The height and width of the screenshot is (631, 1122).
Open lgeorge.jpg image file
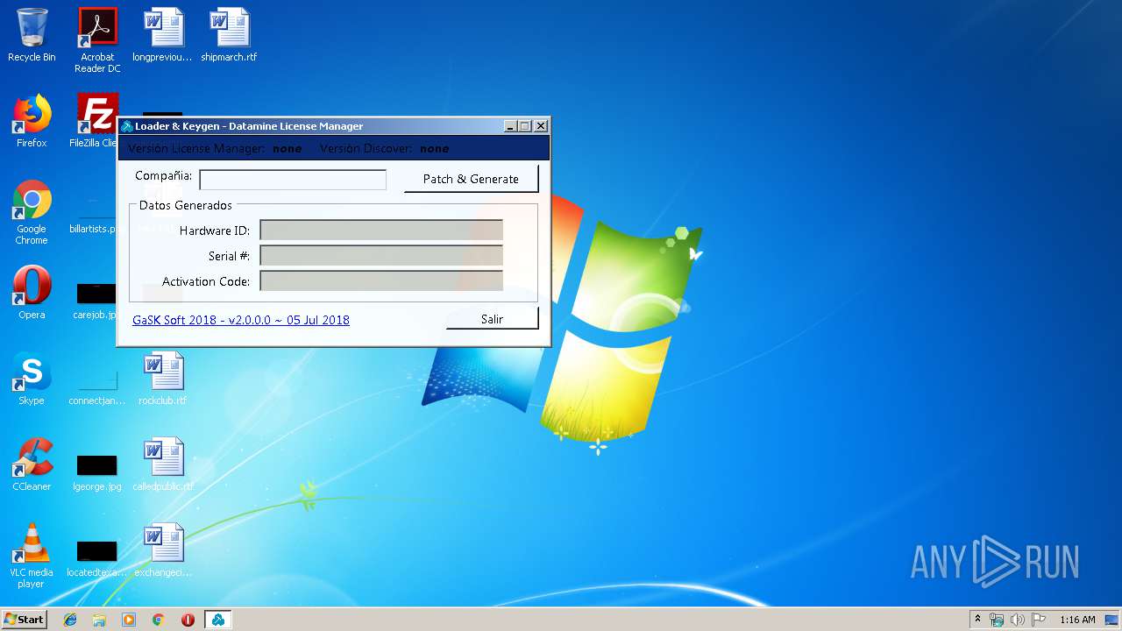click(x=96, y=473)
